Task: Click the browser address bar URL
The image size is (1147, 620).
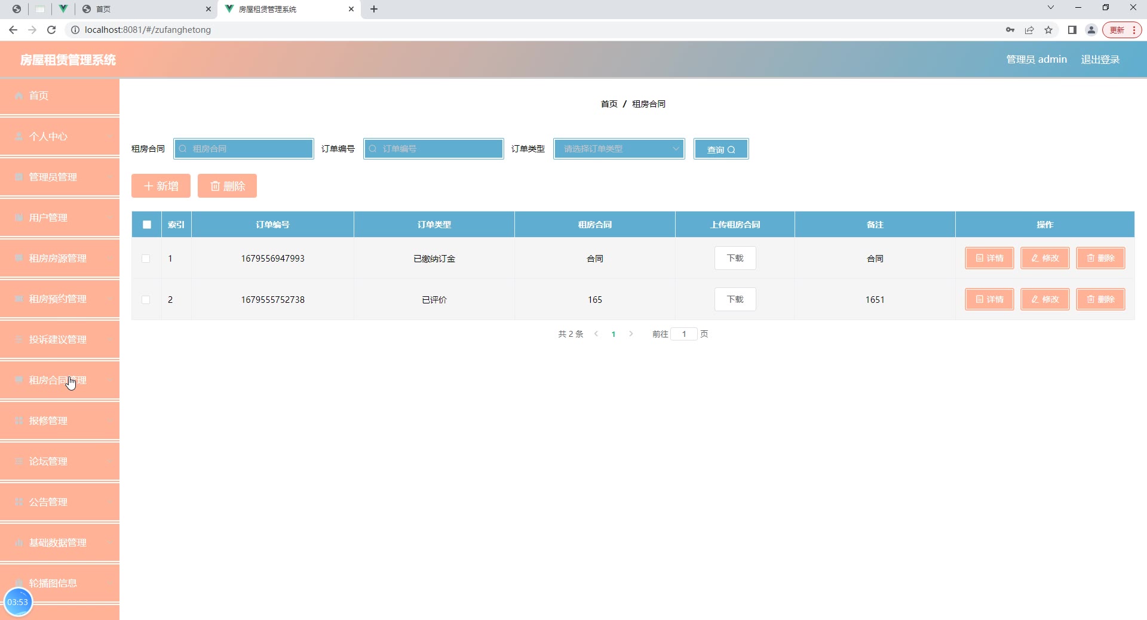Action: point(148,30)
